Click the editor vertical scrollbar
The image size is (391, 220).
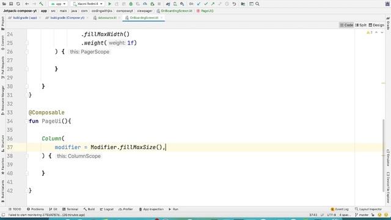point(384,156)
